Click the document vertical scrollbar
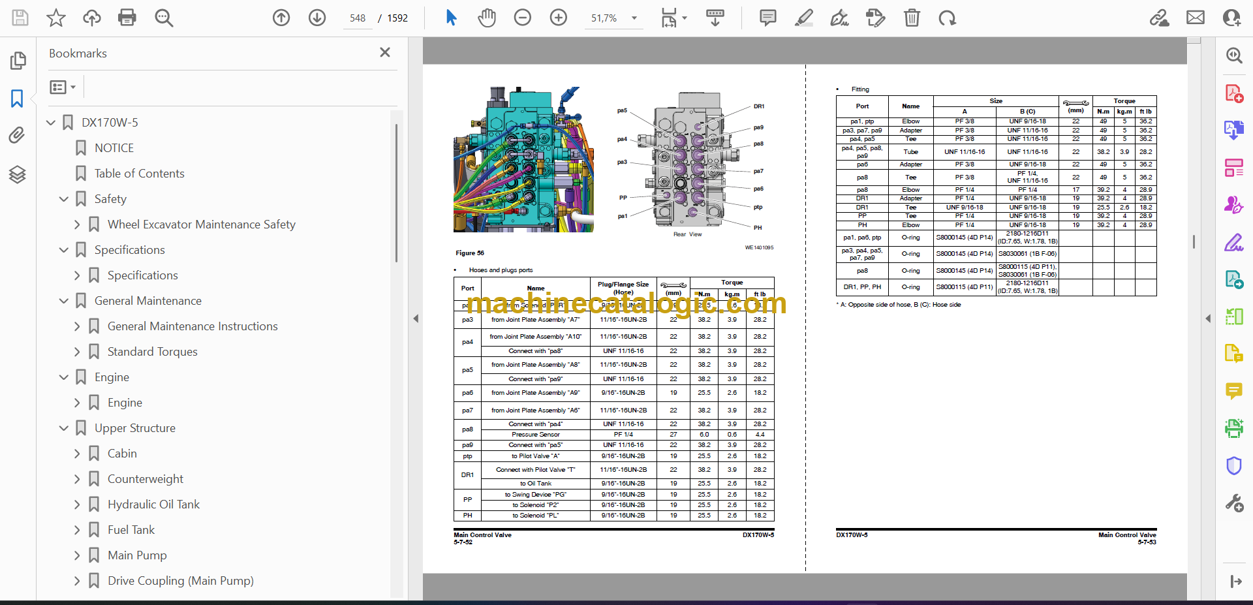Image resolution: width=1253 pixels, height=605 pixels. tap(1194, 241)
